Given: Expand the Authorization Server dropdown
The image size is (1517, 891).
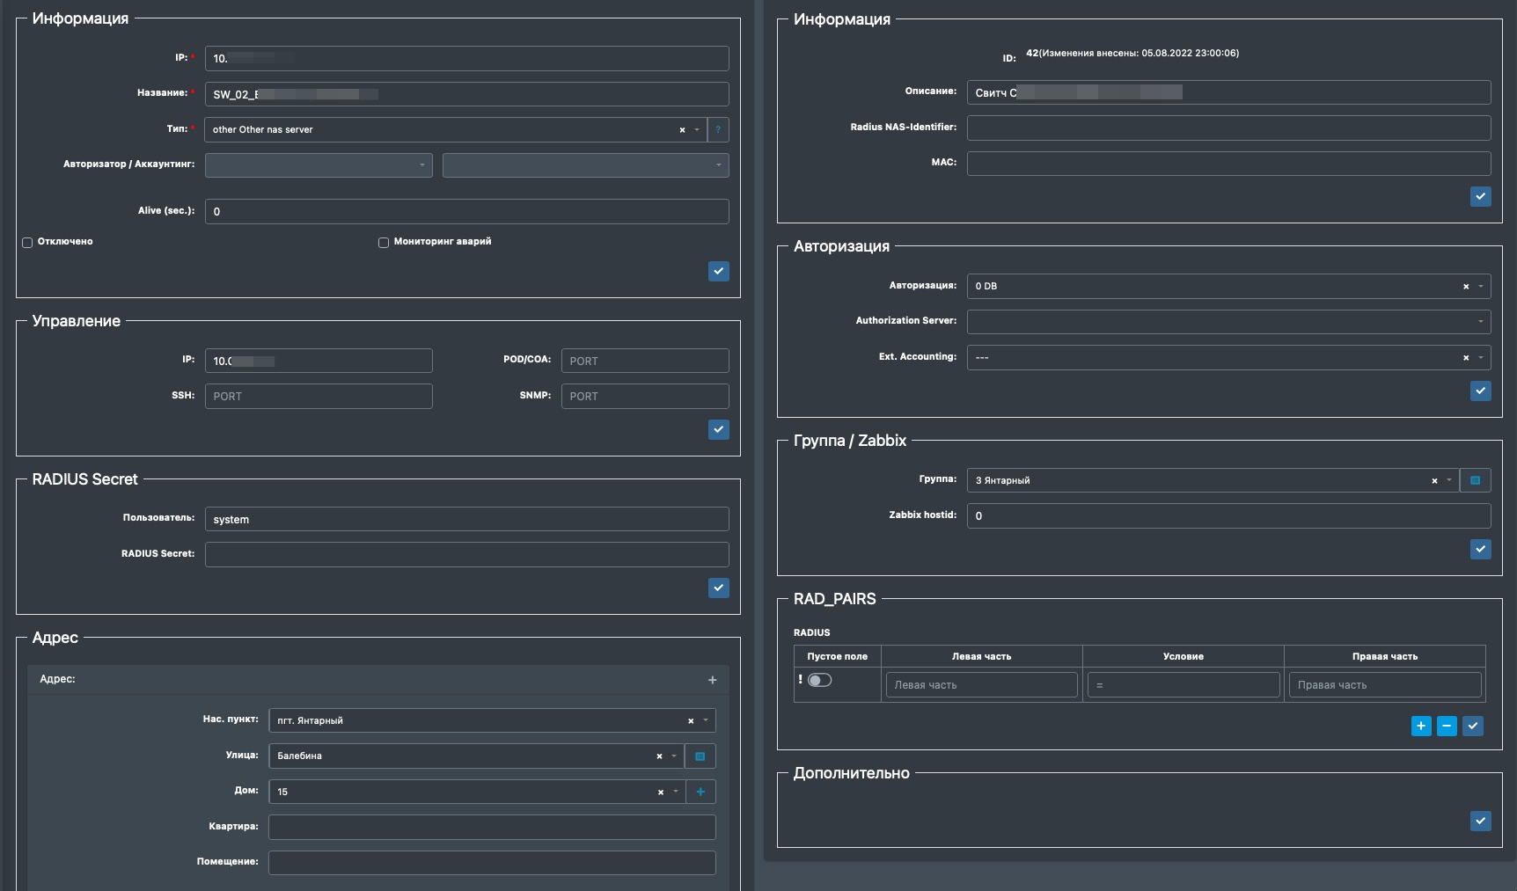Looking at the screenshot, I should 1229,322.
